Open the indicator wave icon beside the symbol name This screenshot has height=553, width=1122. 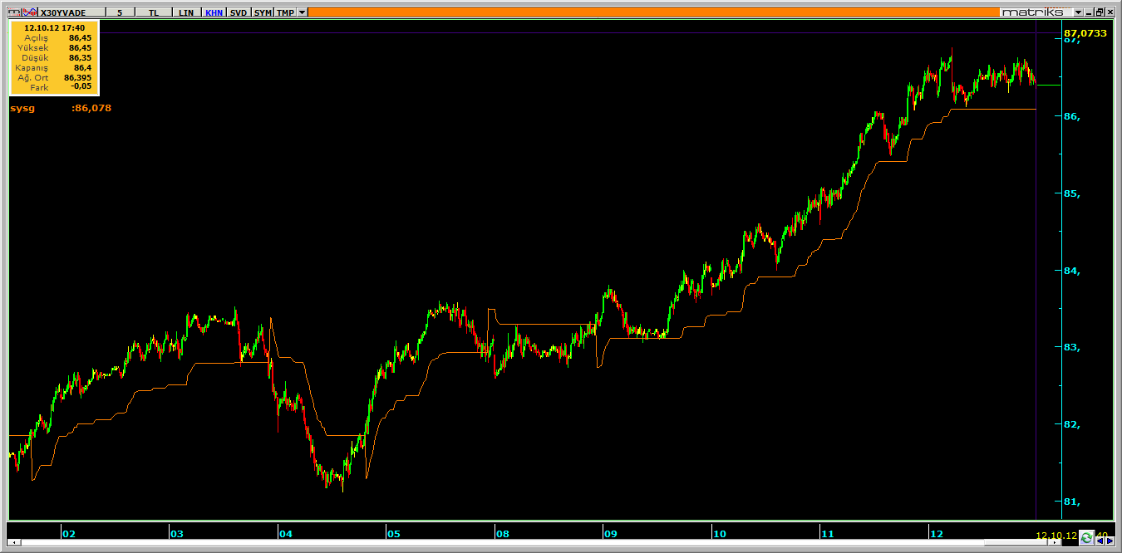click(x=30, y=12)
